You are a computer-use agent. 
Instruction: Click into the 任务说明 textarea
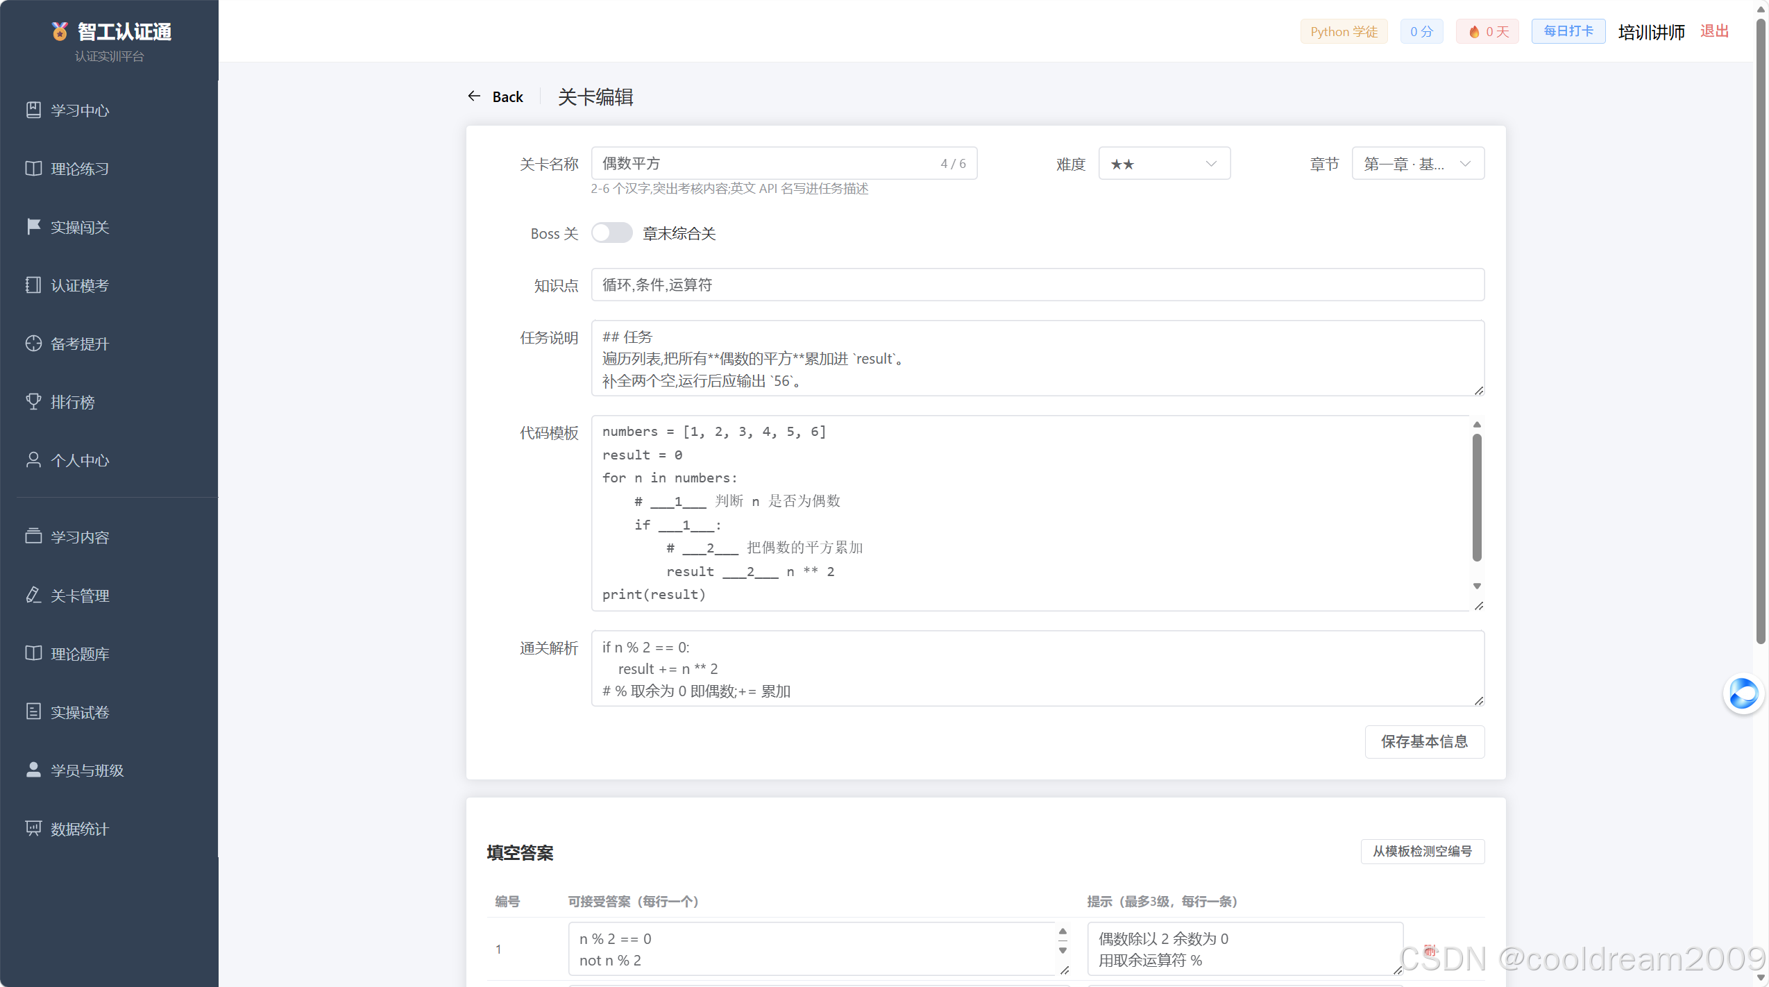point(1038,358)
